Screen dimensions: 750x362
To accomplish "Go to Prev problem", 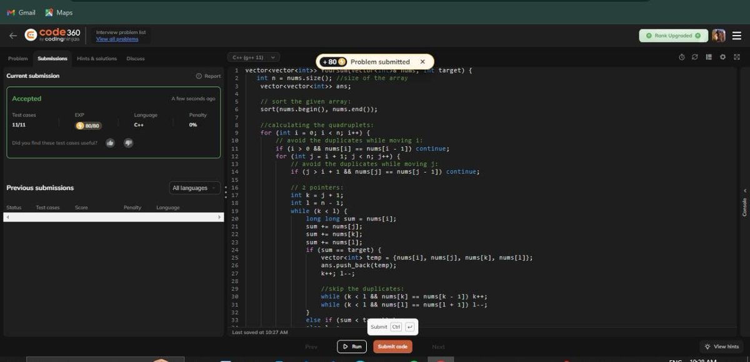I will click(311, 346).
